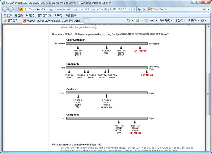212x153 pixels.
Task: Open the 즐겨찾기 favorites star button
Action: point(11,21)
